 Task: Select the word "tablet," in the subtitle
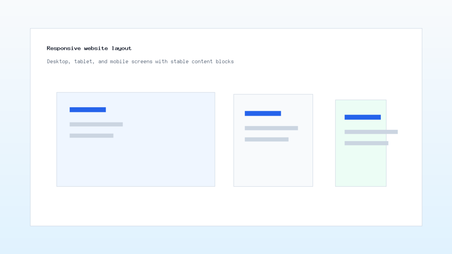tap(84, 62)
